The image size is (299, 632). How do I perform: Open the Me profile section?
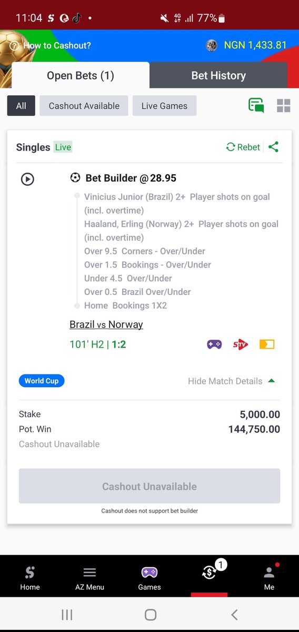pyautogui.click(x=269, y=578)
